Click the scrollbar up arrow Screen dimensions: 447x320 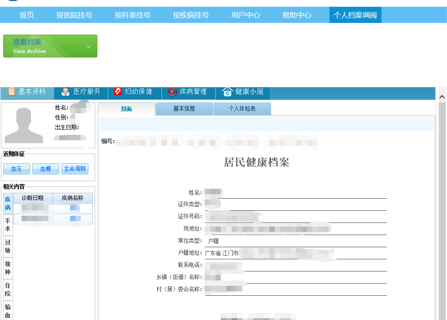coord(442,97)
